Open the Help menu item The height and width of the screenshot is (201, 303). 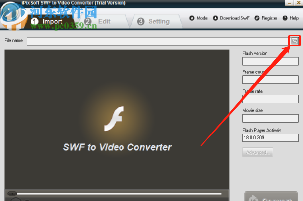coord(291,18)
